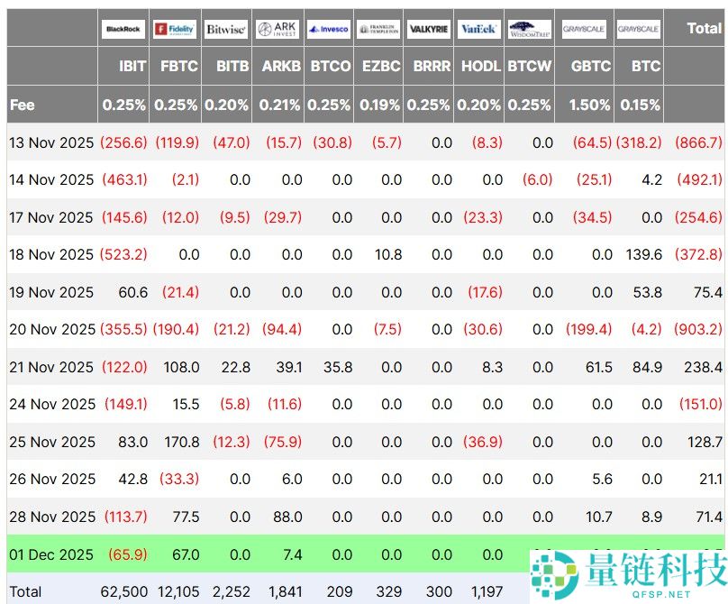Click the Invesco logo
This screenshot has width=728, height=604.
coord(328,28)
